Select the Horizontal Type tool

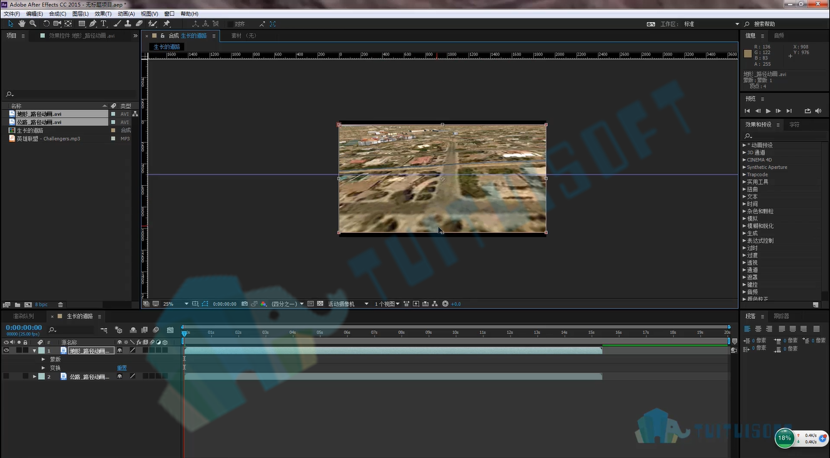(x=104, y=24)
